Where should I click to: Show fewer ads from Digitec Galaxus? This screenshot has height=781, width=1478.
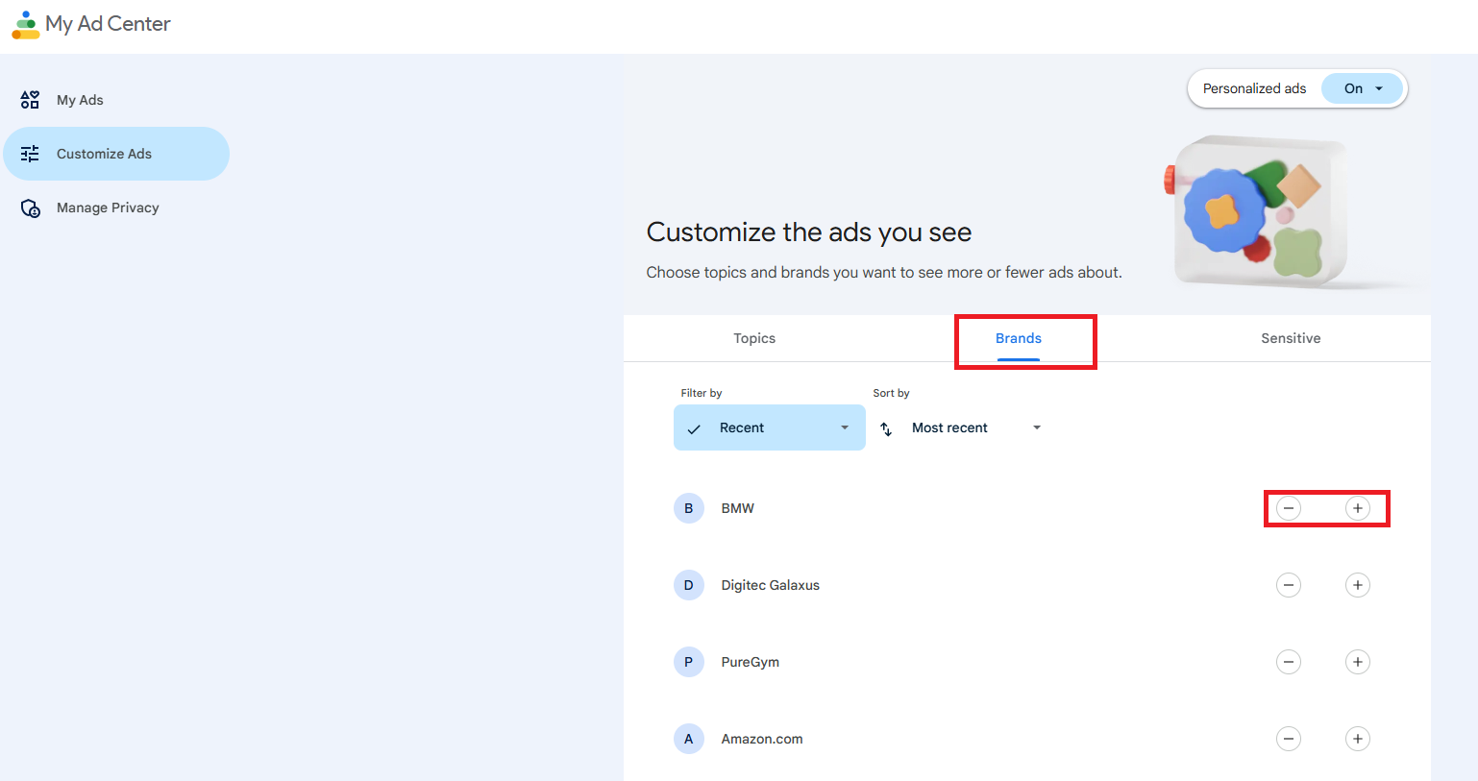click(x=1289, y=585)
